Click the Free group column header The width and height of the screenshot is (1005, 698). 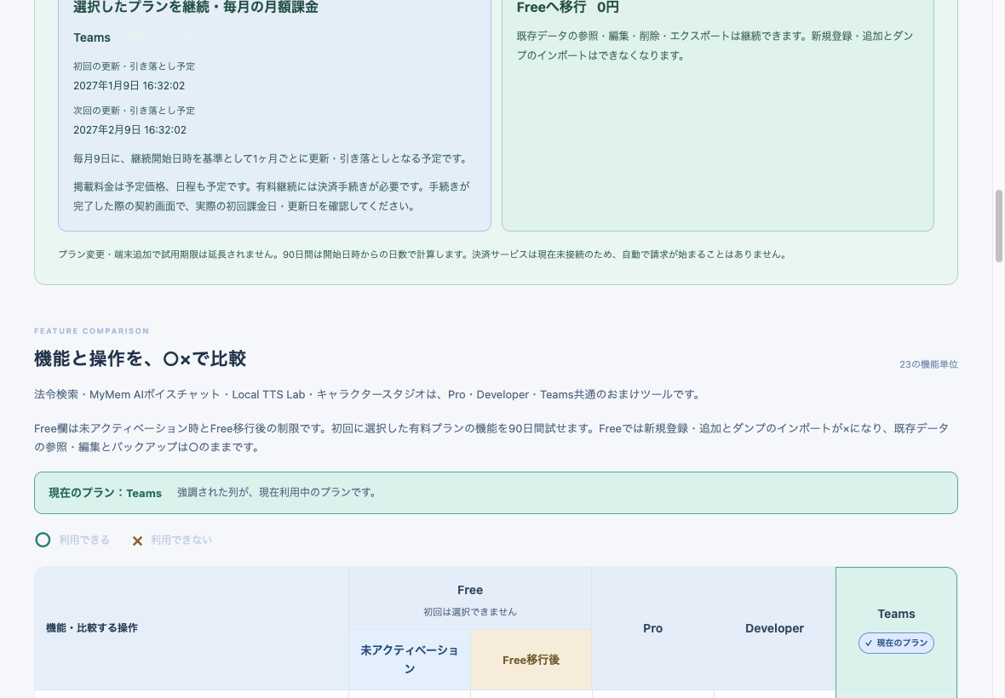click(470, 598)
